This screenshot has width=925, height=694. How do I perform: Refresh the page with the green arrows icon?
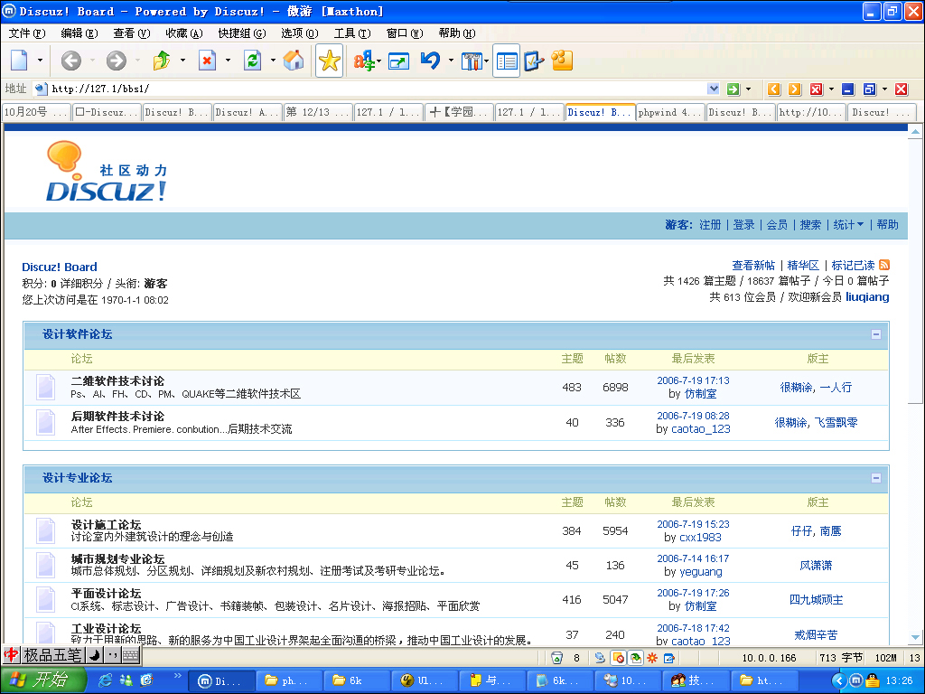[253, 61]
